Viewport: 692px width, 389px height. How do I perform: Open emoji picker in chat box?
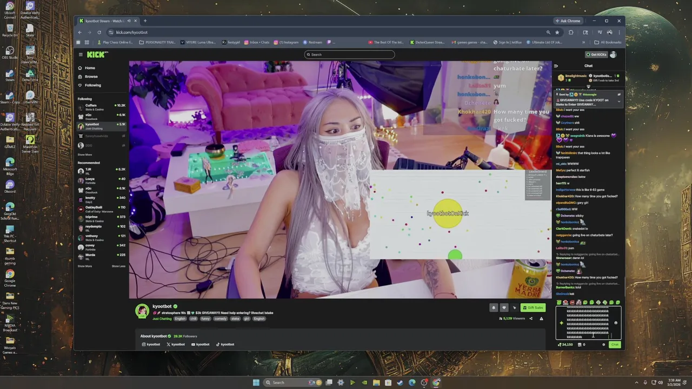[x=616, y=323]
